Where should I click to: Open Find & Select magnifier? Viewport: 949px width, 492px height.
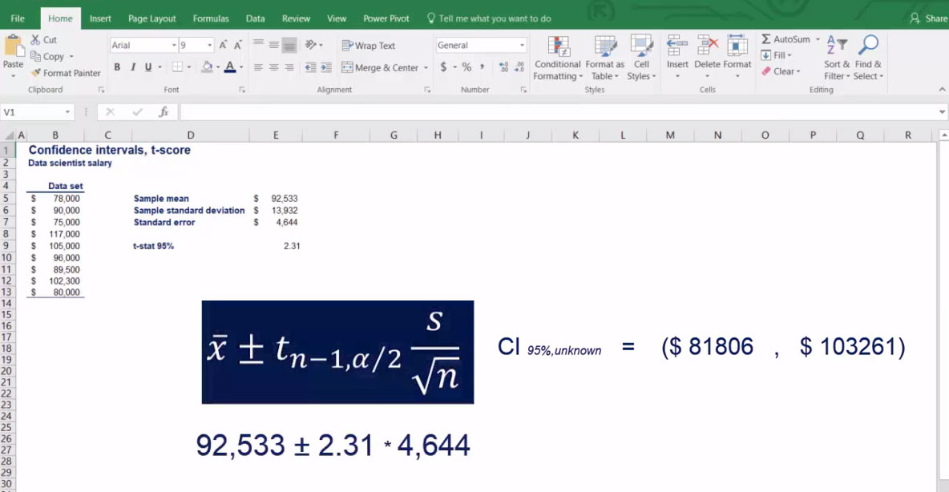coord(869,58)
